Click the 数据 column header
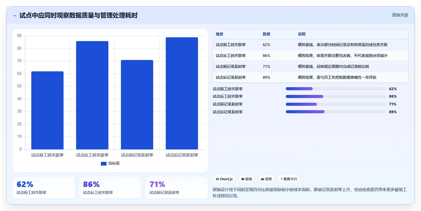Screen dimensions: 421x211 point(266,34)
